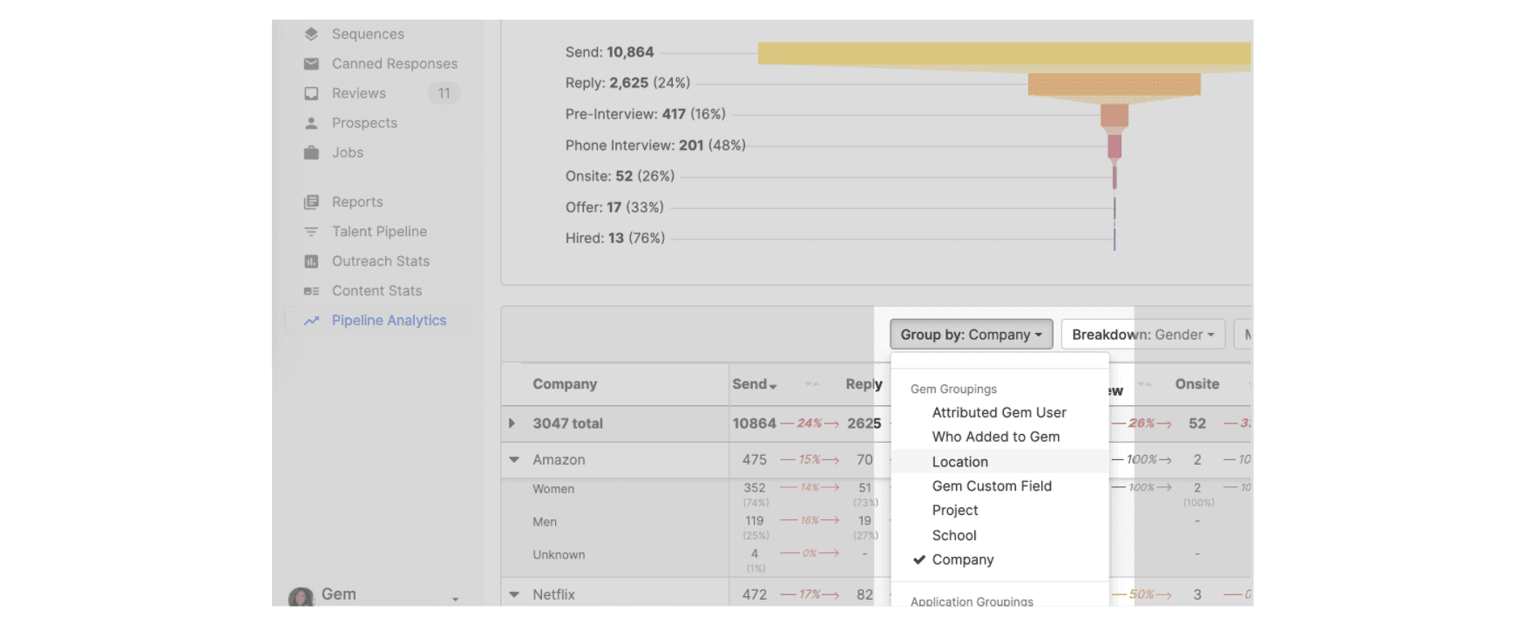
Task: Click the Sequences layers icon
Action: [311, 34]
